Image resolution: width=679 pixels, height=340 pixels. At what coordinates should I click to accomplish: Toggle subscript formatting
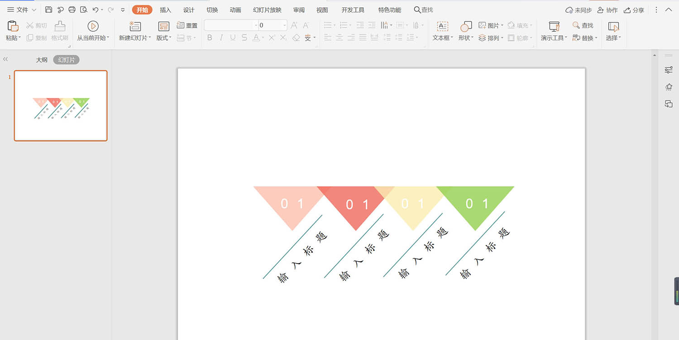(x=284, y=38)
